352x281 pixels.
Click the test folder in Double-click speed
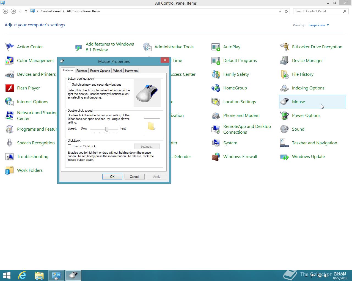tap(151, 126)
